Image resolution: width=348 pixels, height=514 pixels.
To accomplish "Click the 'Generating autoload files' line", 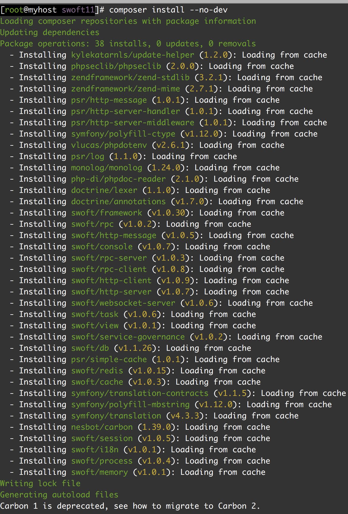I will click(x=59, y=495).
